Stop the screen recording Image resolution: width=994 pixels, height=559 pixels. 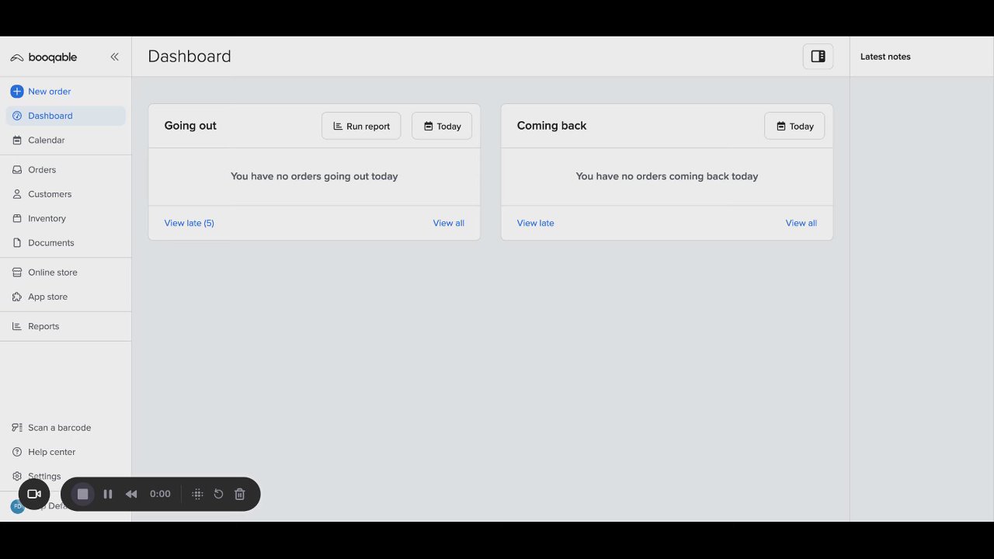(83, 495)
